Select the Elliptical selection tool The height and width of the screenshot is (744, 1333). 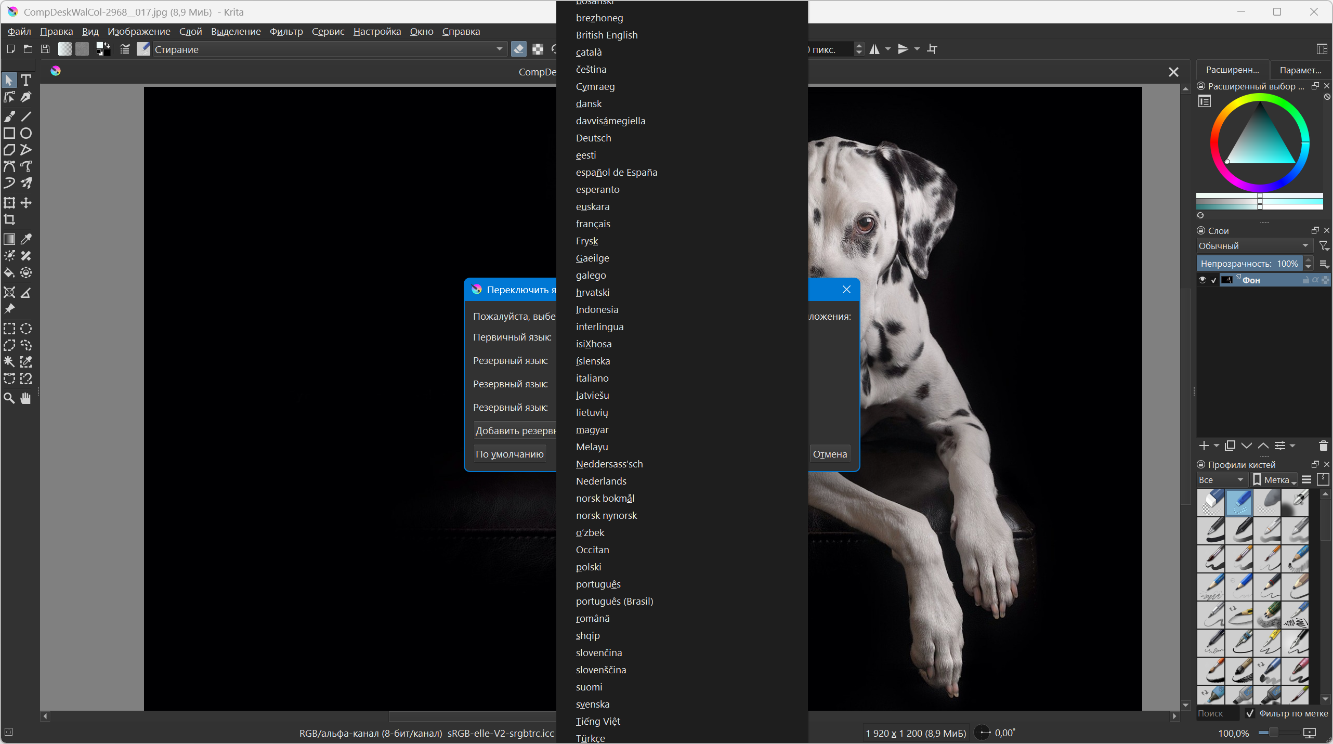click(x=26, y=329)
